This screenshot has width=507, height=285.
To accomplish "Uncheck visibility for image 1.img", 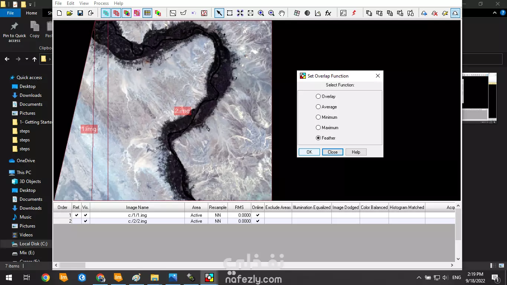I will click(85, 215).
